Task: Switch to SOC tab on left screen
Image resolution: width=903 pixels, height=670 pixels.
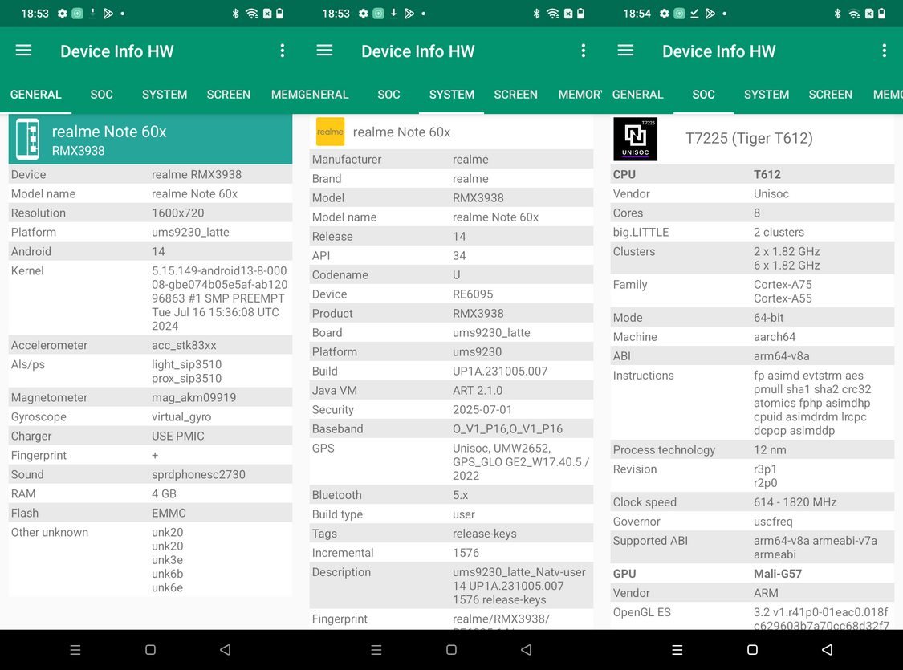Action: pyautogui.click(x=101, y=95)
